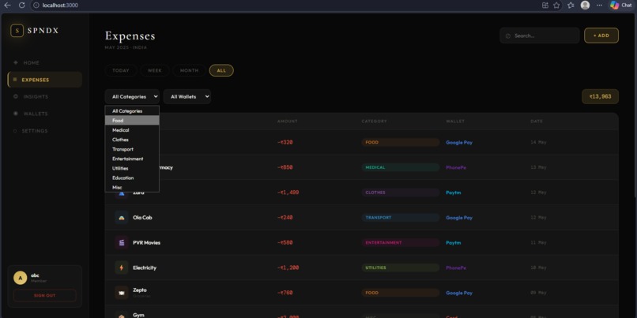The height and width of the screenshot is (318, 637).
Task: Click the Category column header
Action: (x=374, y=122)
